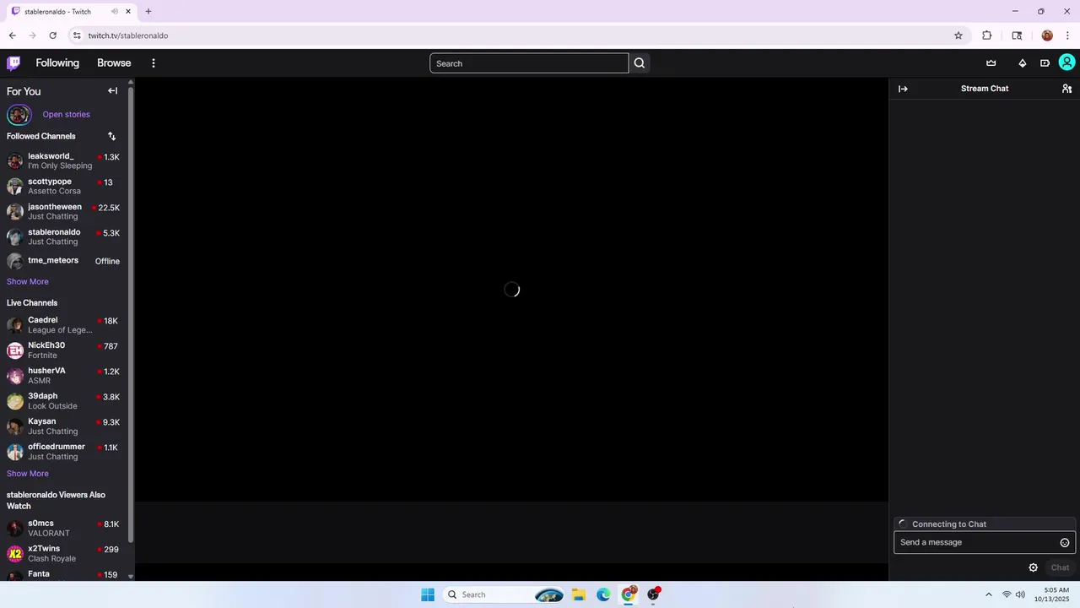Show more live channels
This screenshot has width=1080, height=608.
pos(28,474)
